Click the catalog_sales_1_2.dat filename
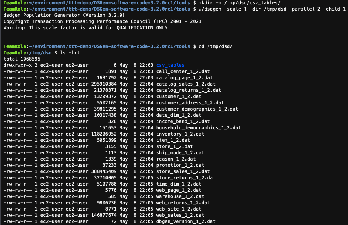 (186, 84)
